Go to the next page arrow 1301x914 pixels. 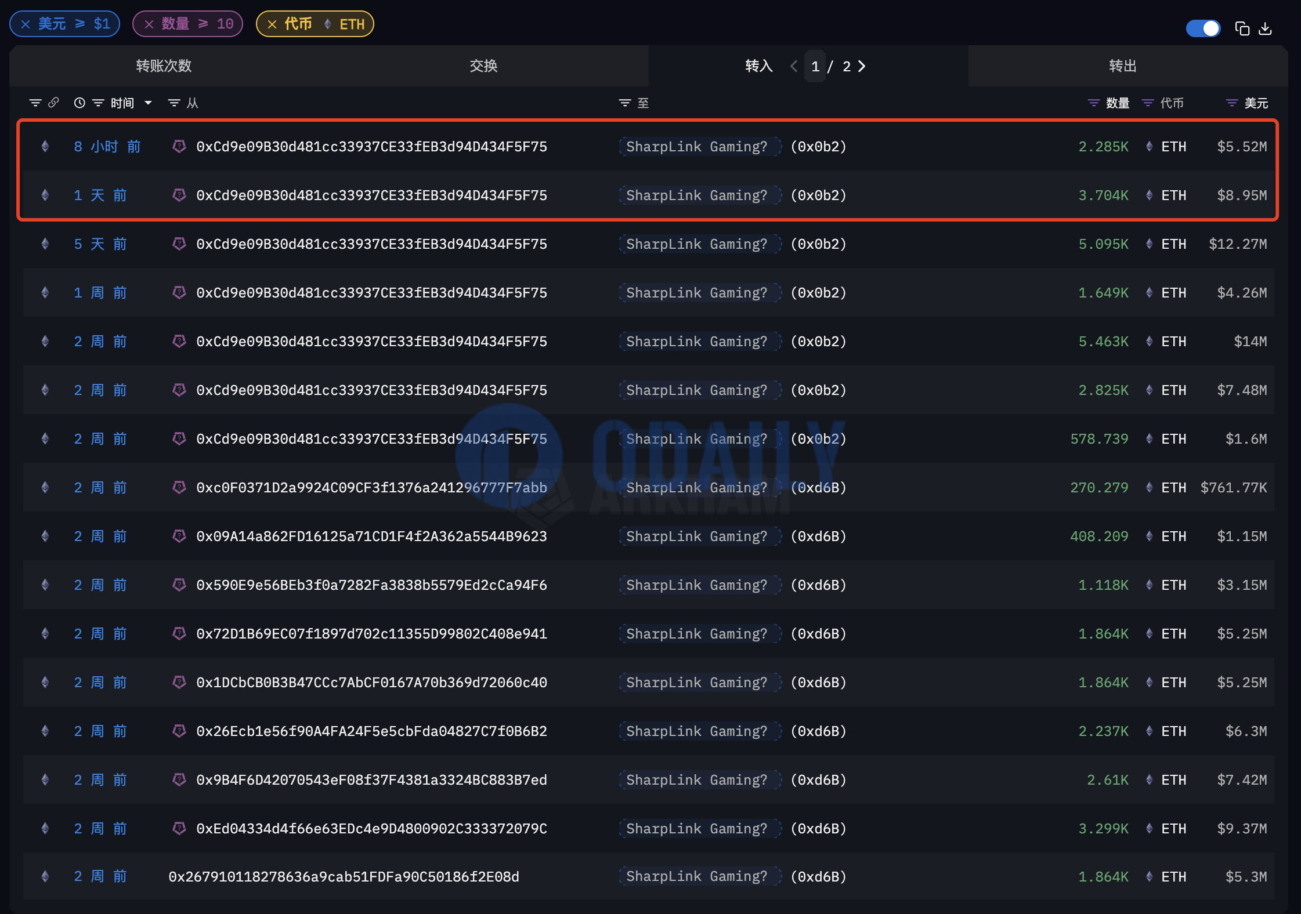pos(862,66)
